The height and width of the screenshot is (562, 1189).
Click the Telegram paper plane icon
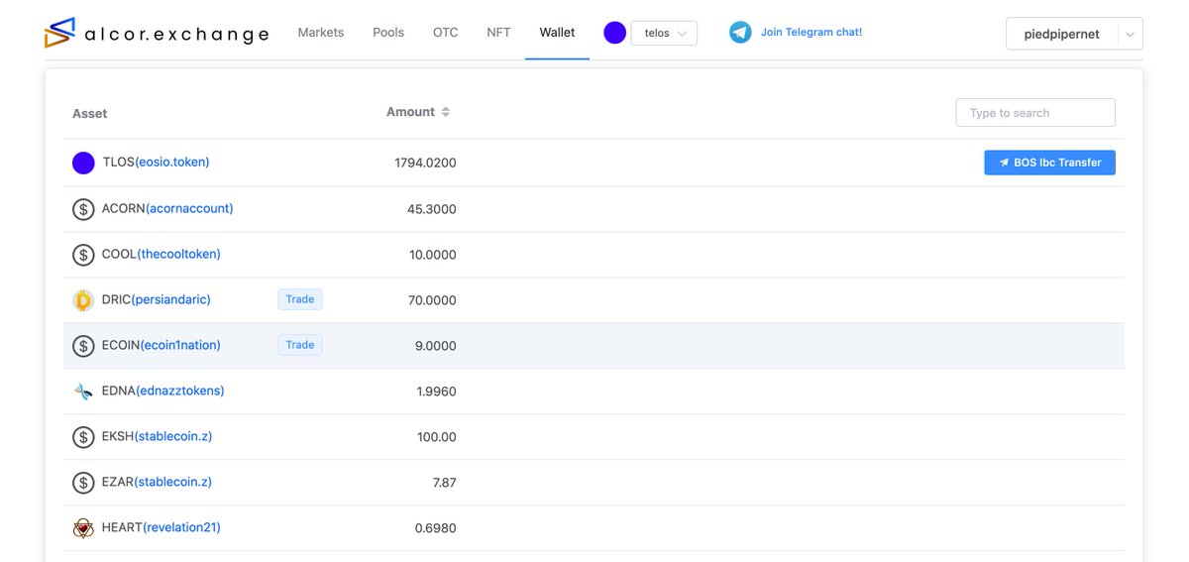pos(740,33)
